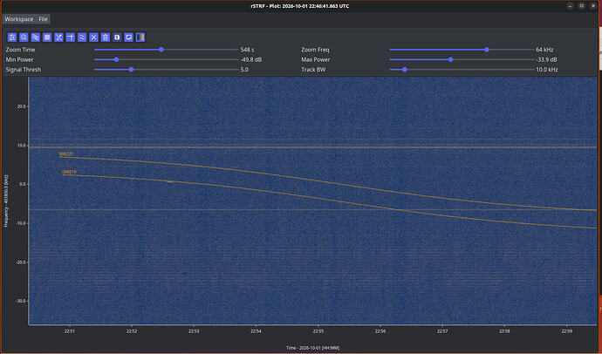Click the 098221 track label

[x=66, y=154]
